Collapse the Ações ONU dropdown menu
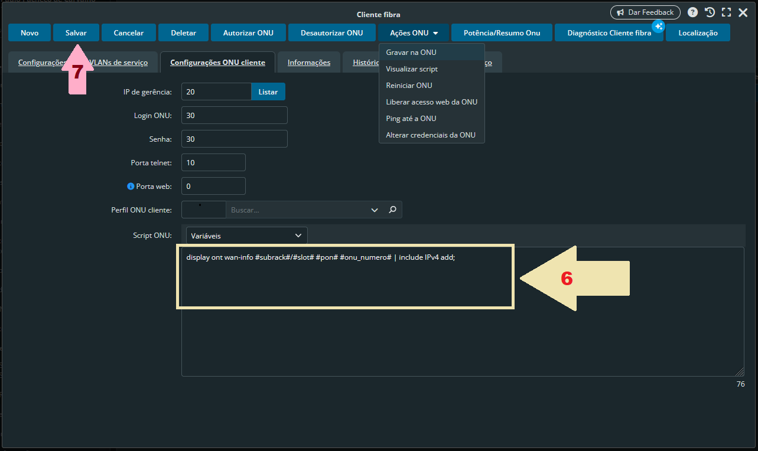Viewport: 758px width, 451px height. tap(414, 33)
